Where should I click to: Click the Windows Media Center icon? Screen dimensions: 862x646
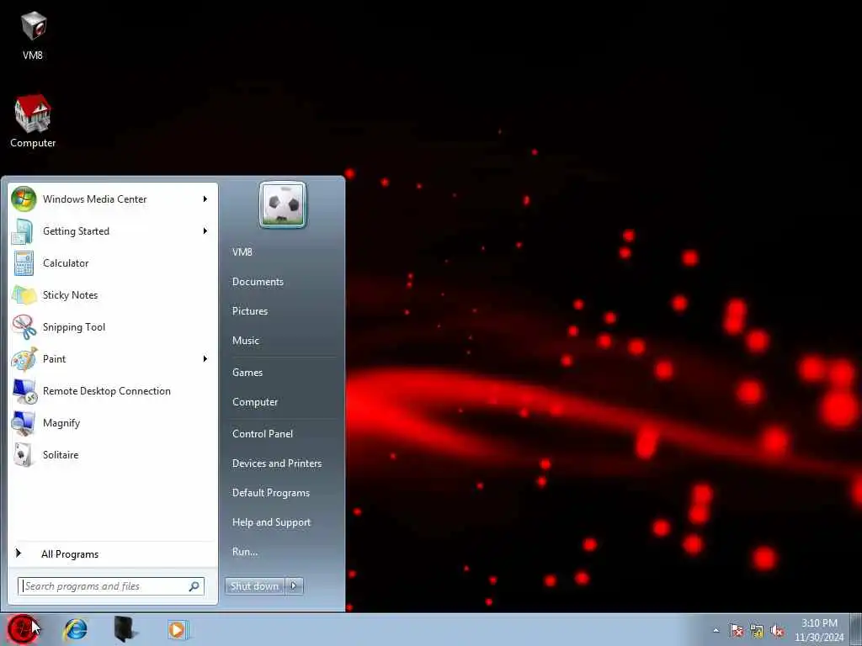click(24, 199)
